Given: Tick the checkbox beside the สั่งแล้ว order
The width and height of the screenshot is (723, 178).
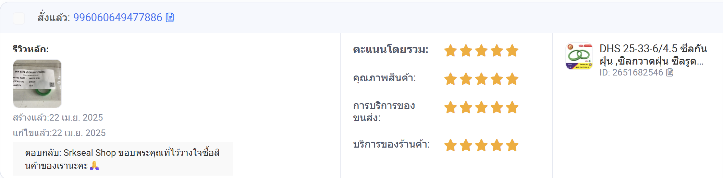Looking at the screenshot, I should pyautogui.click(x=19, y=18).
